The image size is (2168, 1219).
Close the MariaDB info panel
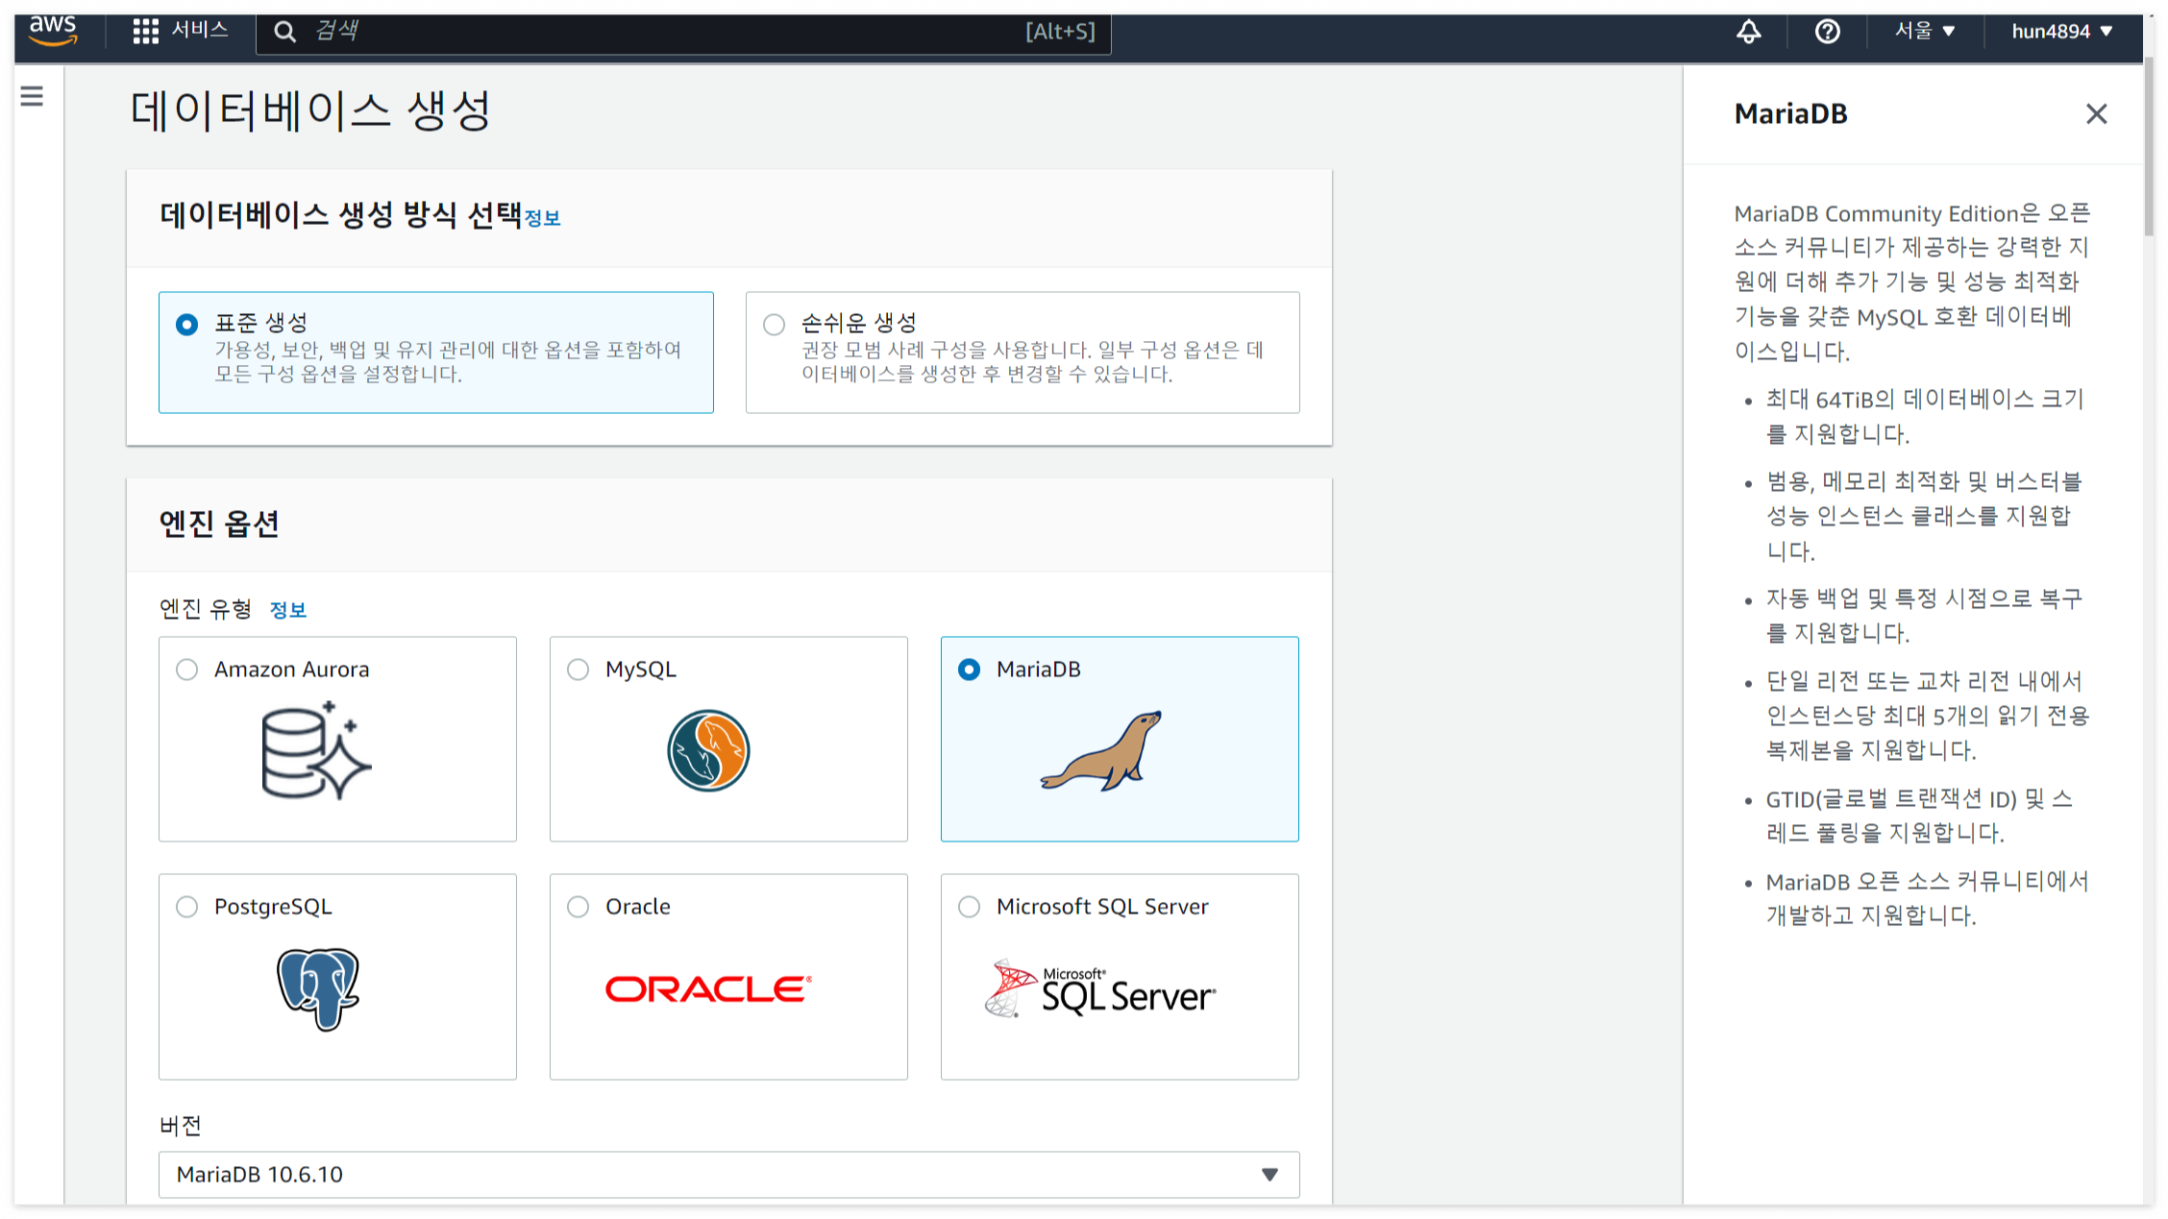tap(2096, 114)
